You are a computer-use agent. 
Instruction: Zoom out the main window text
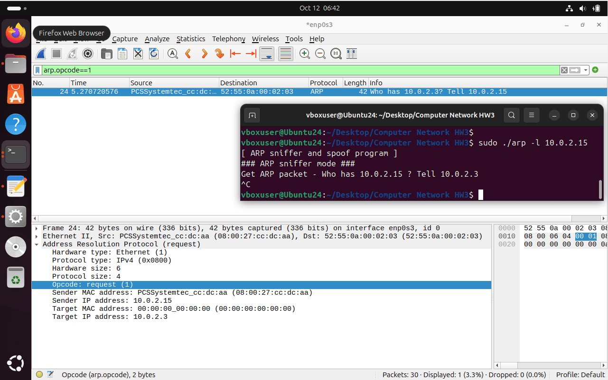click(320, 54)
